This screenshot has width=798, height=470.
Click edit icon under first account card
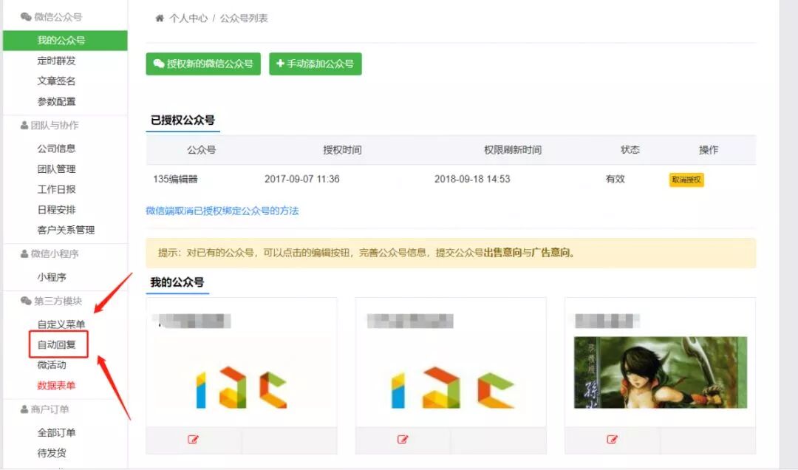(194, 440)
